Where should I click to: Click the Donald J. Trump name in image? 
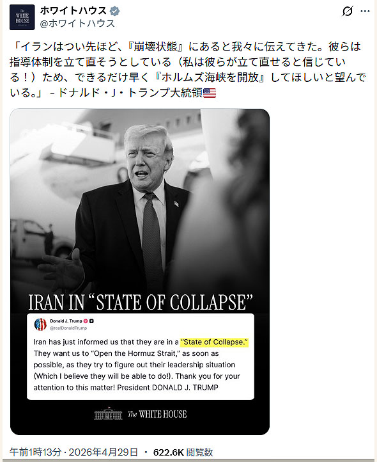point(66,321)
